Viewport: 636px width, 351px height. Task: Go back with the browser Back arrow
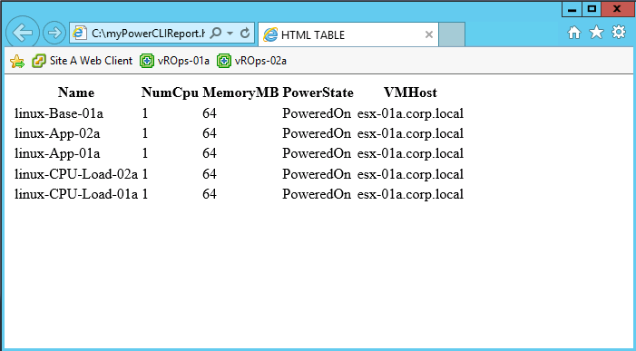coord(23,33)
